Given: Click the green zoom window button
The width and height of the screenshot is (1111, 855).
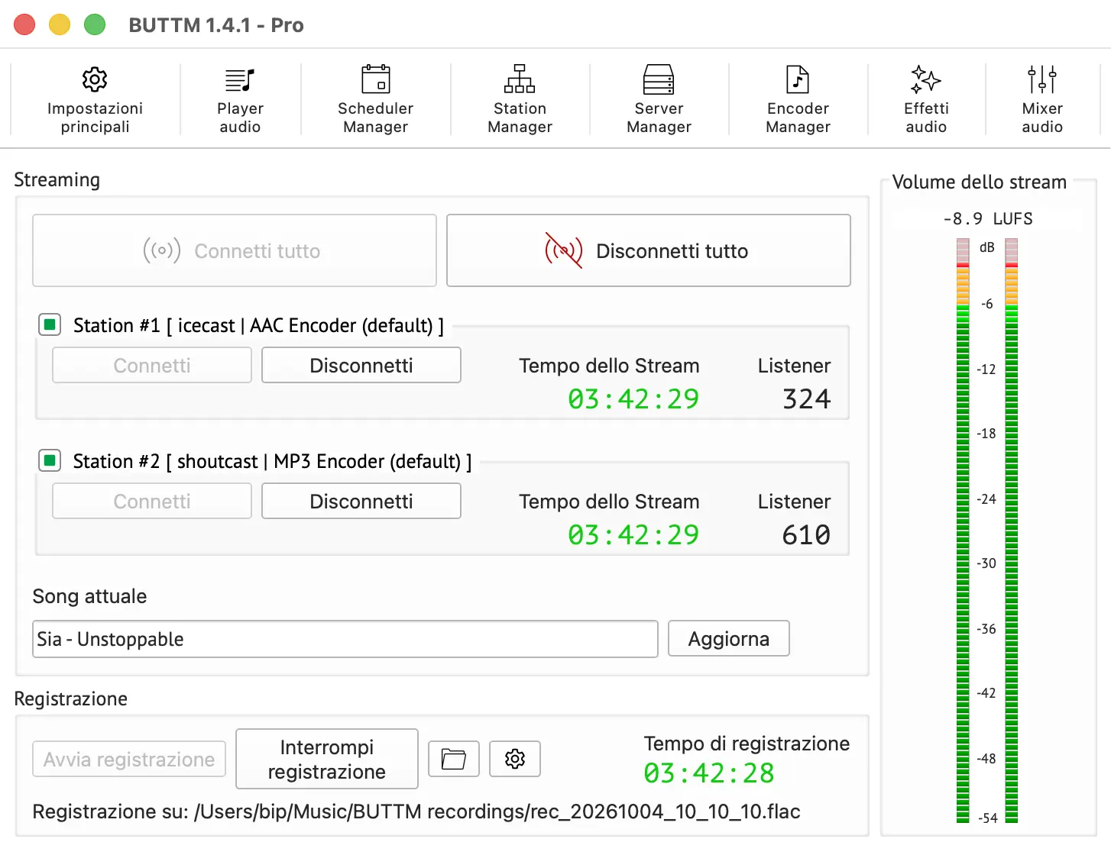Looking at the screenshot, I should [x=95, y=24].
